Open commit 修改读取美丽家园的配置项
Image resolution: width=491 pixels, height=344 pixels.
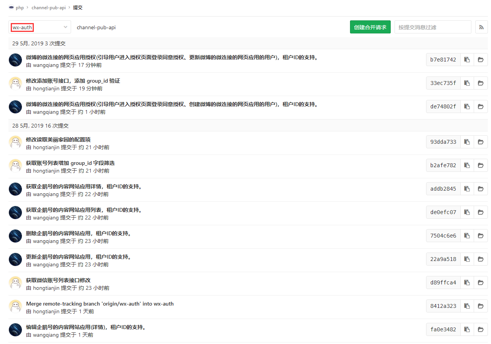click(x=58, y=140)
